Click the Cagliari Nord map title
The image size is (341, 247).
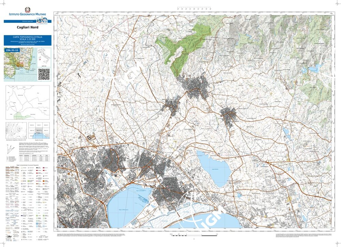[28, 28]
